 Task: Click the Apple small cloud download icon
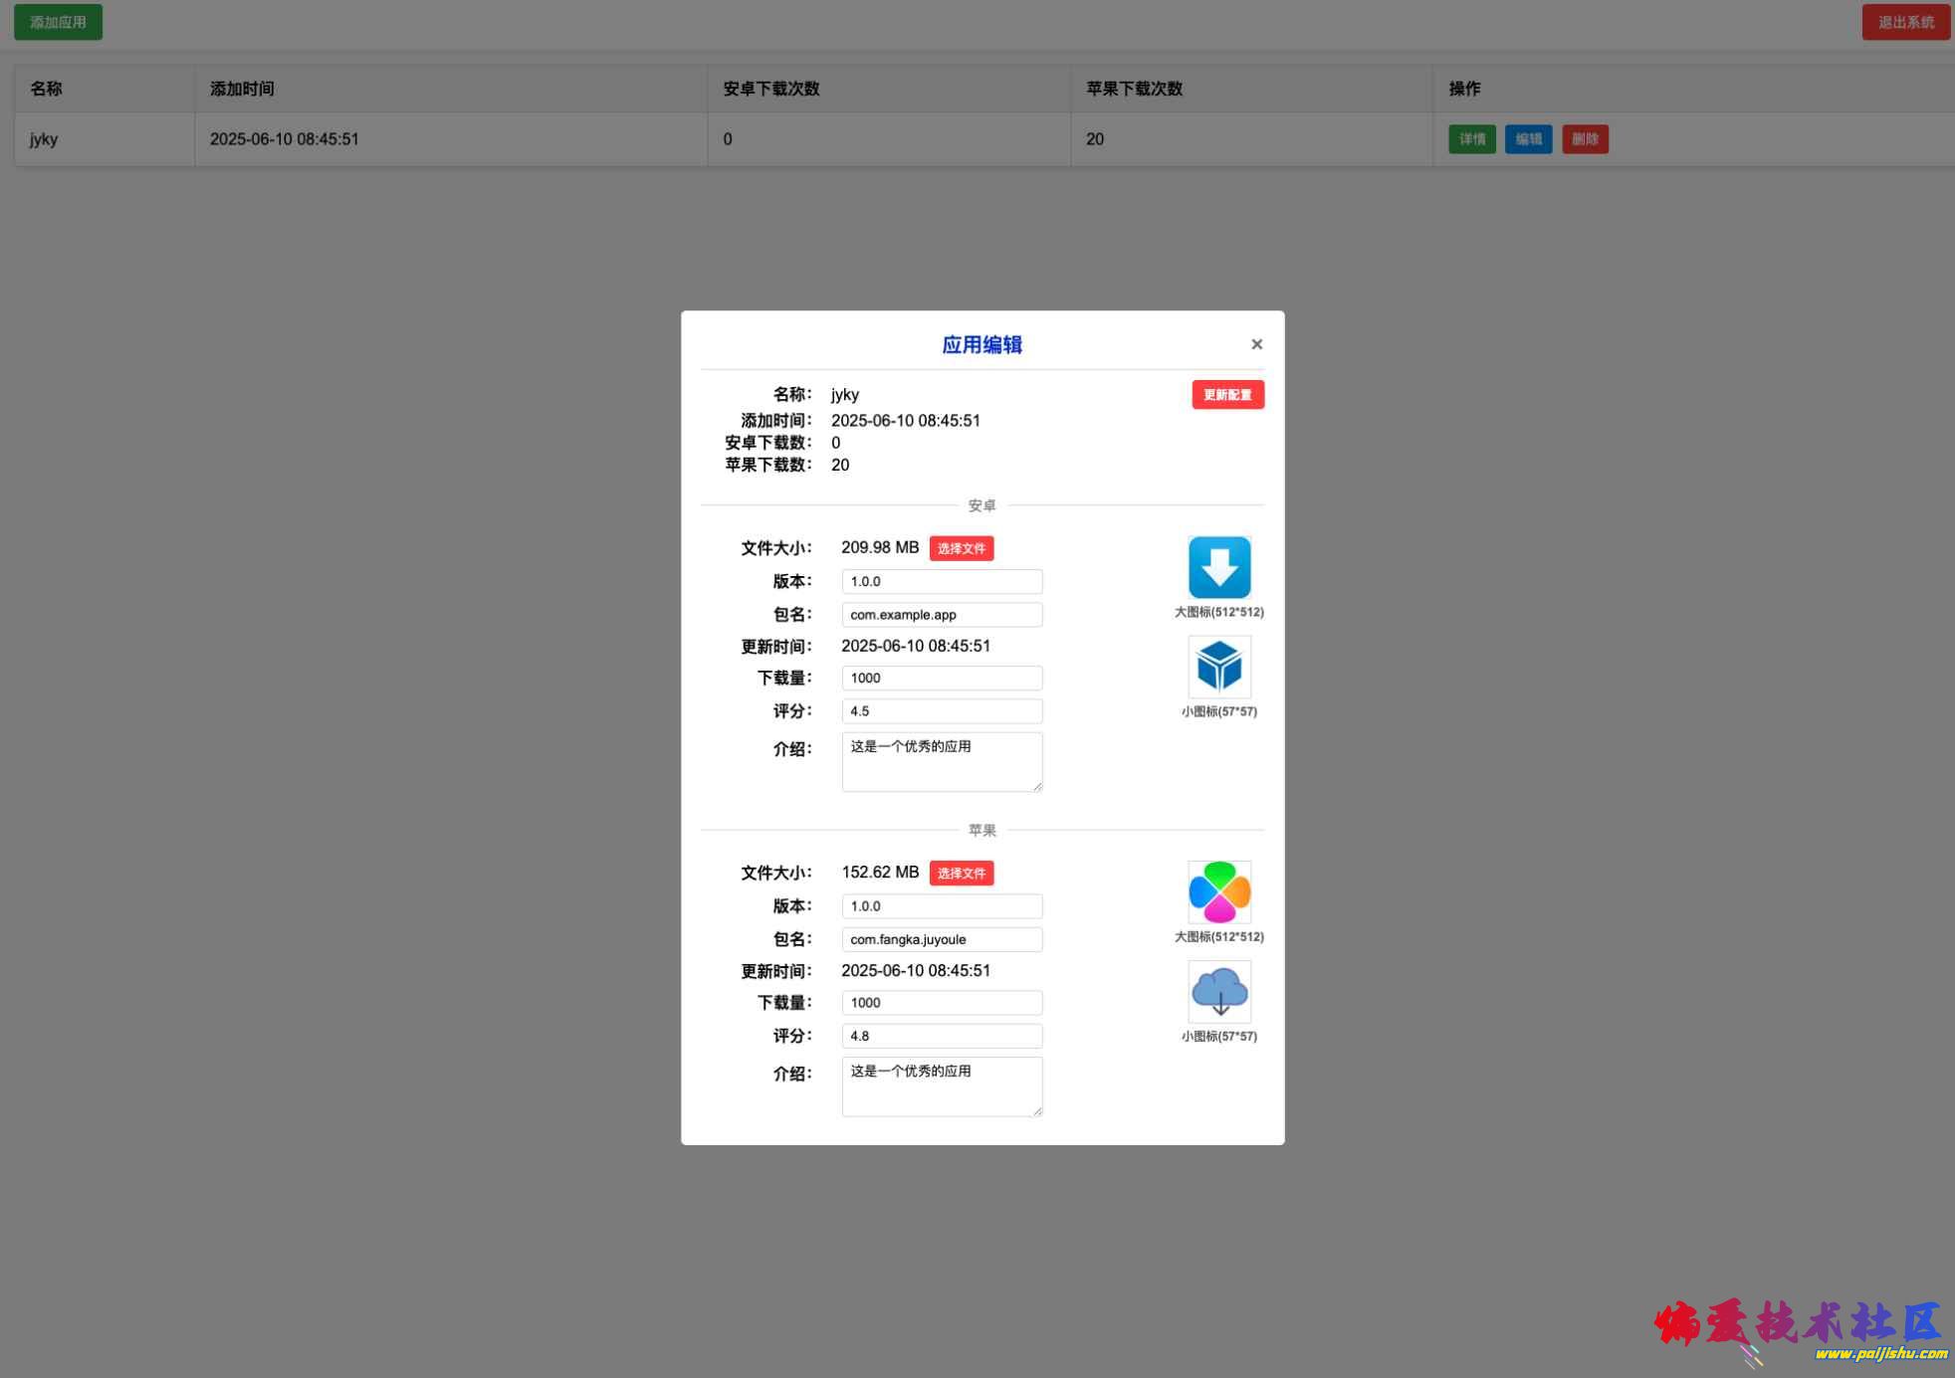tap(1218, 991)
